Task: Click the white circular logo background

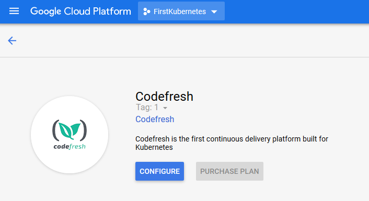Action: [x=70, y=135]
